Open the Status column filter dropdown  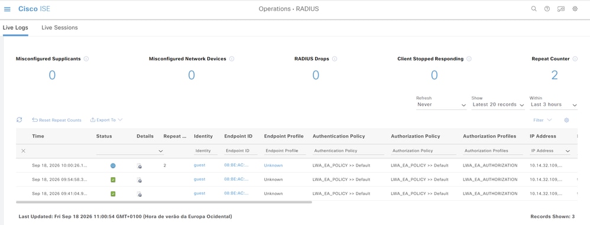(130, 151)
